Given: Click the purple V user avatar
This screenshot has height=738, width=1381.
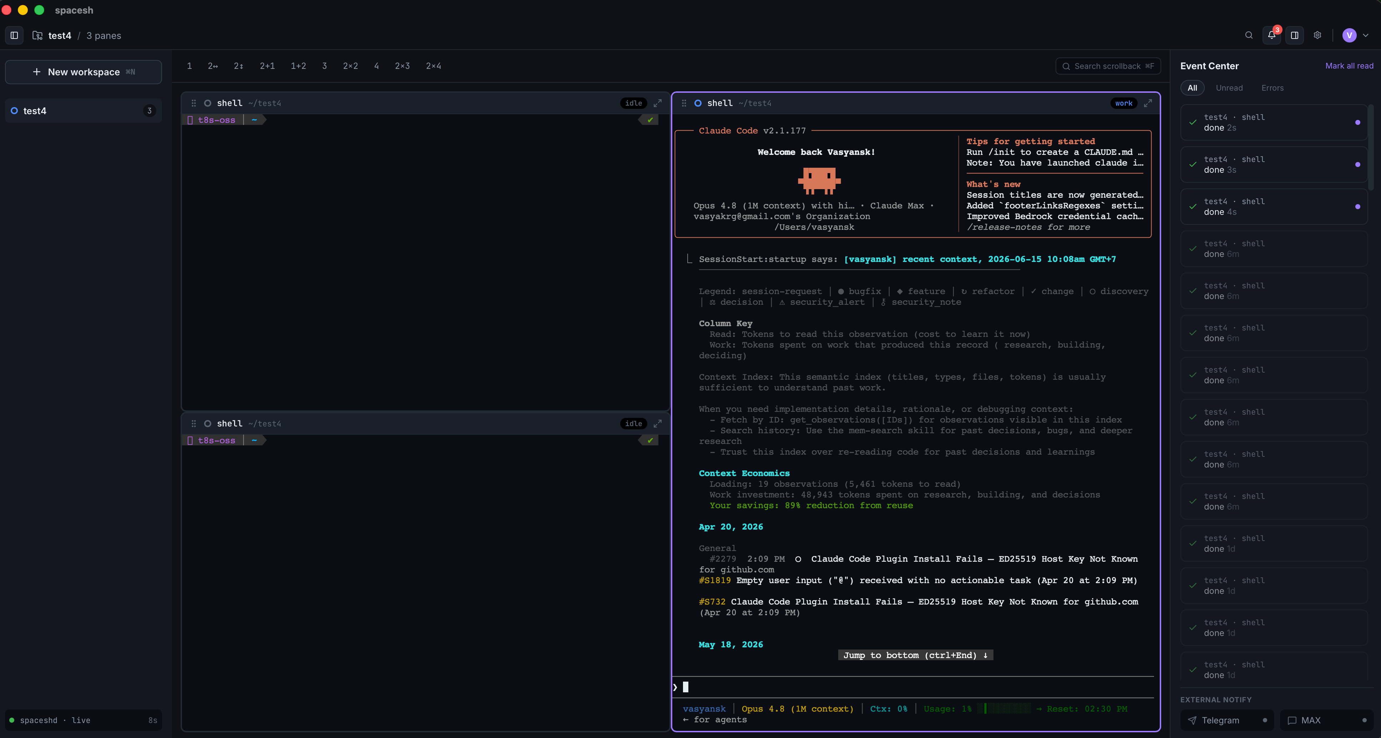Looking at the screenshot, I should 1349,35.
